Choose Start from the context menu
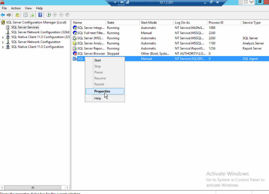This screenshot has height=194, width=269. [x=105, y=60]
